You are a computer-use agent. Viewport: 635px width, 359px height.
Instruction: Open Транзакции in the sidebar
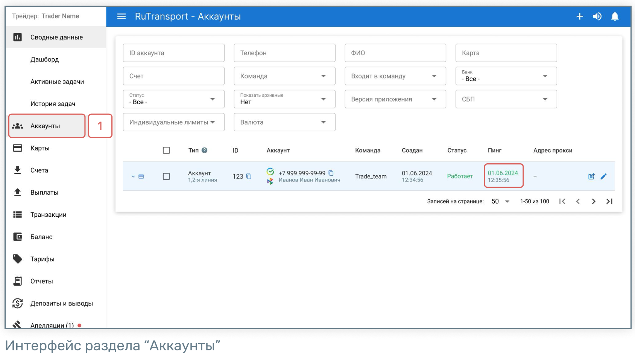(x=48, y=215)
